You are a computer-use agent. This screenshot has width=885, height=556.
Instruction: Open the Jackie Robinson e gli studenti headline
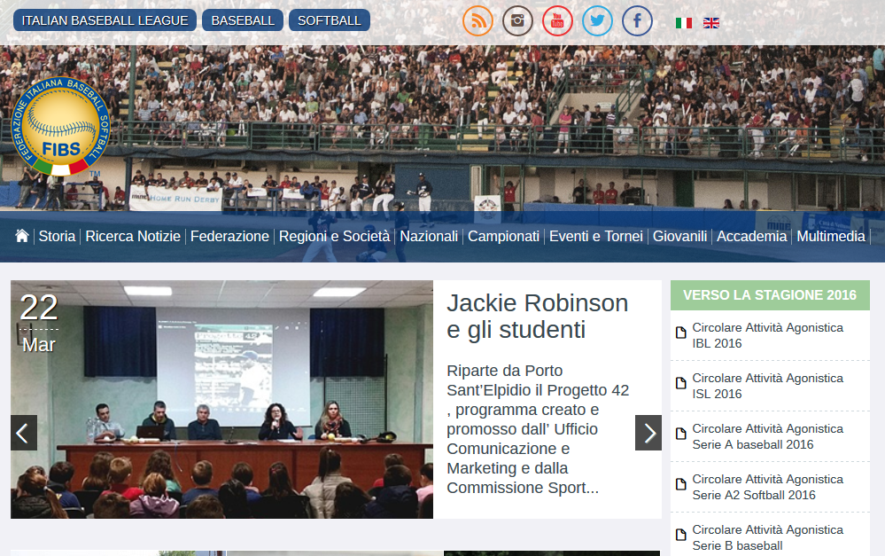pos(538,317)
